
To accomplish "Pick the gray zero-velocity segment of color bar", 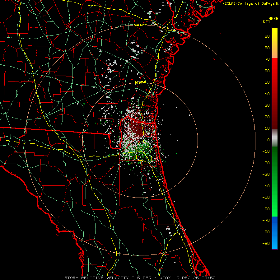I will click(275, 138).
